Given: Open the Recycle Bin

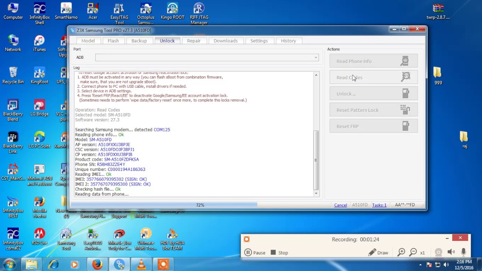Looking at the screenshot, I should pyautogui.click(x=13, y=75).
